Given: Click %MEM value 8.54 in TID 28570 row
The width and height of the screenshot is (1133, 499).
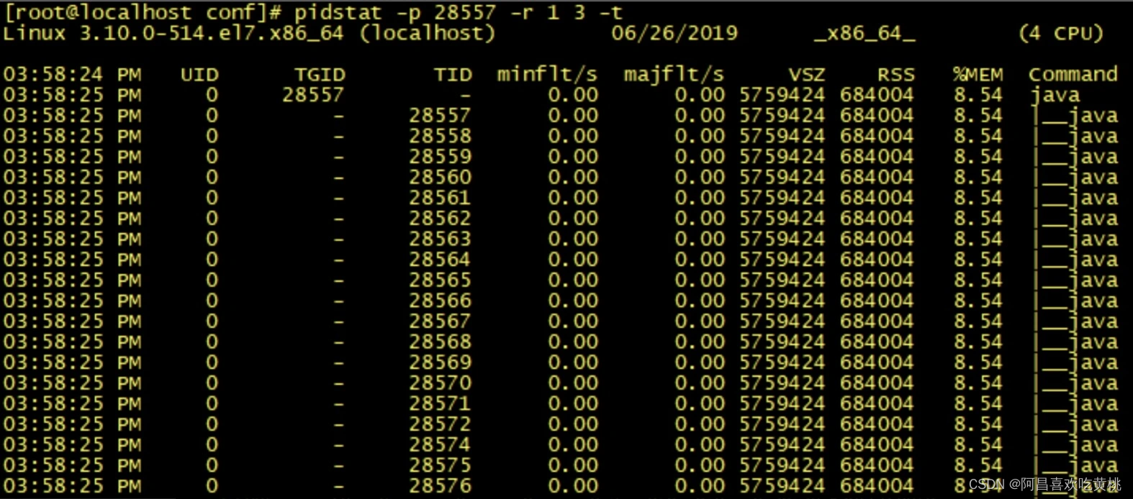Looking at the screenshot, I should [x=978, y=383].
